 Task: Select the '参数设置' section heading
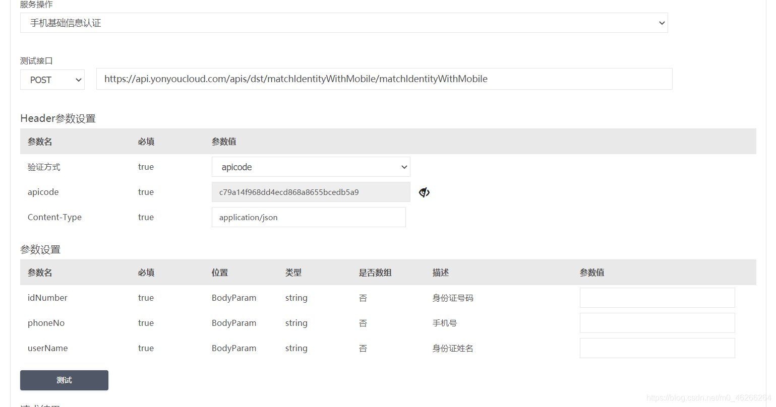click(x=40, y=249)
